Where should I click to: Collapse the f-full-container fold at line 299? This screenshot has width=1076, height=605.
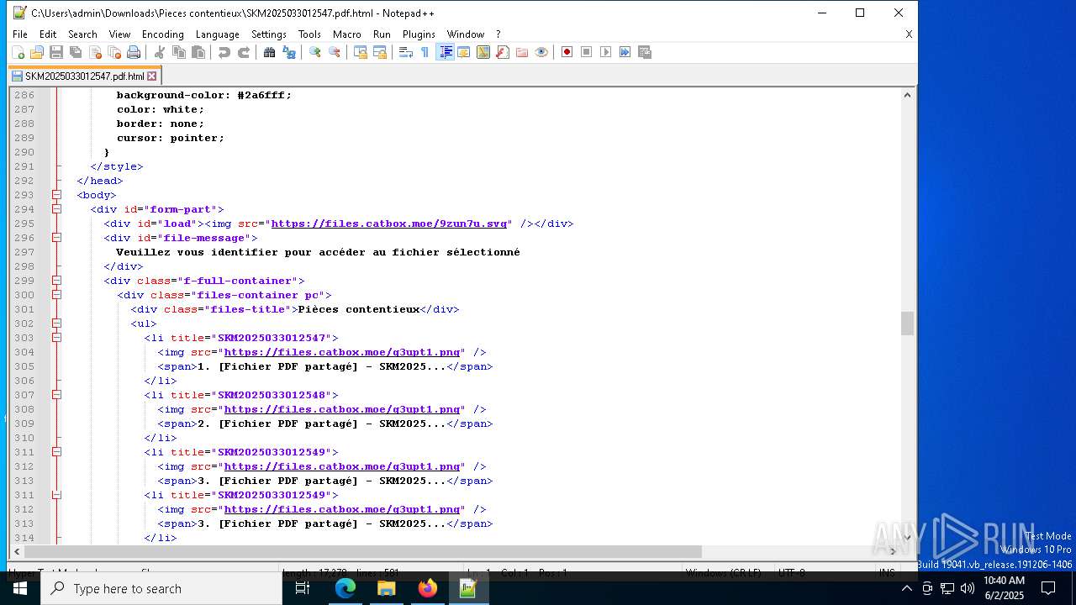pos(57,281)
